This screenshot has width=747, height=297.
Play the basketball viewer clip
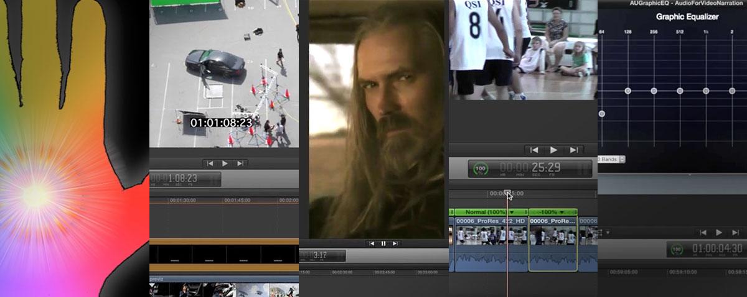(x=553, y=150)
